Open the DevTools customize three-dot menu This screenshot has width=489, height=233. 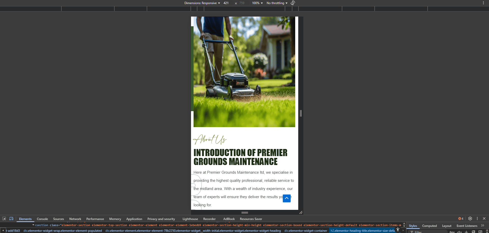point(477,218)
